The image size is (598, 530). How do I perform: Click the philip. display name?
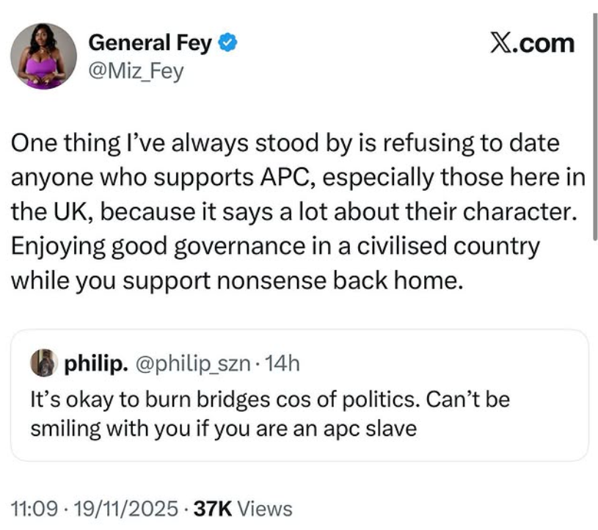point(95,363)
